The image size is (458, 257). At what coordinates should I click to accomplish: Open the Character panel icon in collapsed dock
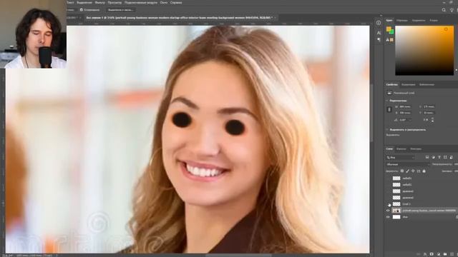(379, 33)
